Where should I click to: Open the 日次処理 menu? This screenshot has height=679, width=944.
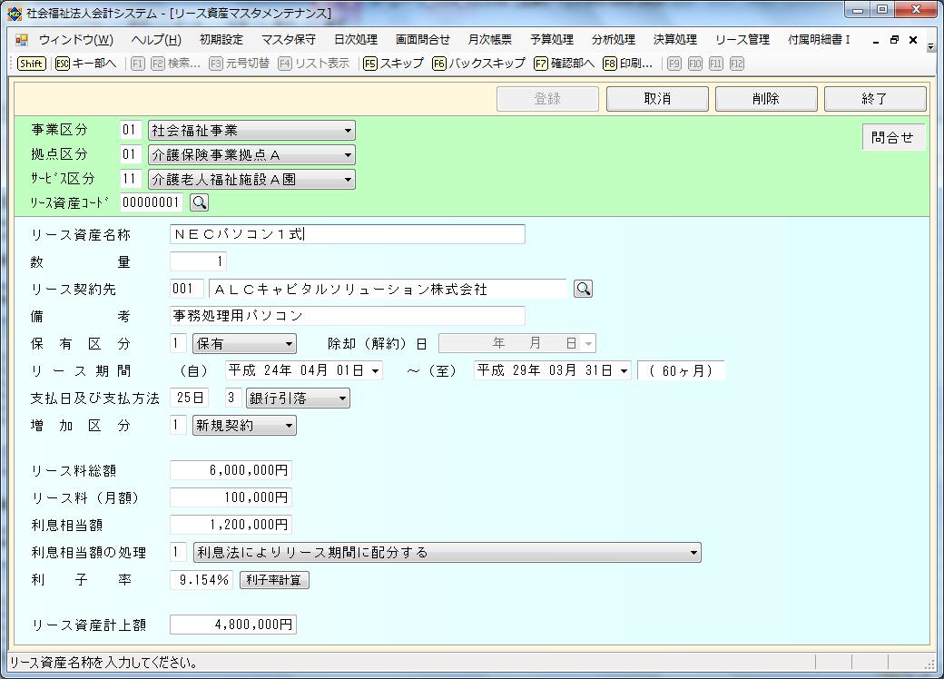click(x=355, y=40)
